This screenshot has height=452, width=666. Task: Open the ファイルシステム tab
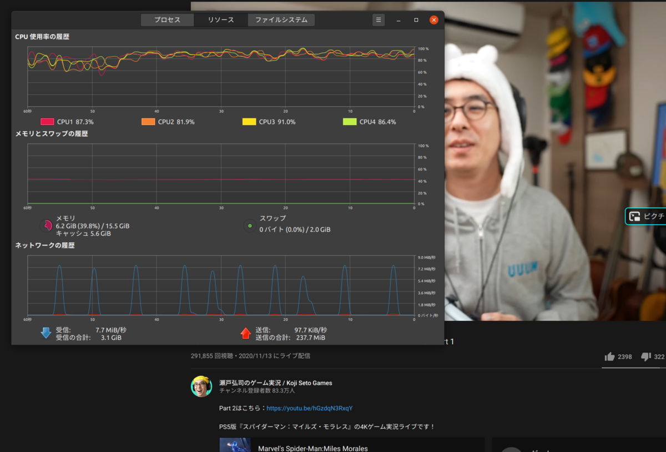tap(281, 20)
